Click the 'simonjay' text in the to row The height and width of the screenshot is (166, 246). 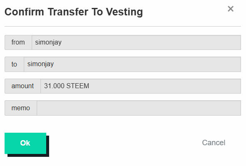(x=40, y=64)
